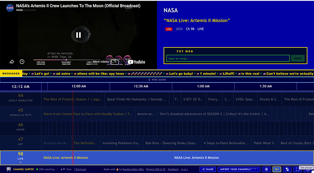The width and height of the screenshot is (314, 173).
Task: Tune up with the up arrow
Action: pos(62,170)
